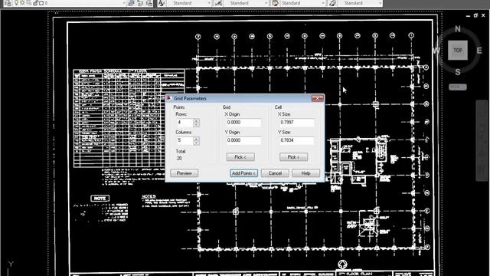Image resolution: width=490 pixels, height=276 pixels.
Task: Click the Add Points button
Action: (x=243, y=173)
